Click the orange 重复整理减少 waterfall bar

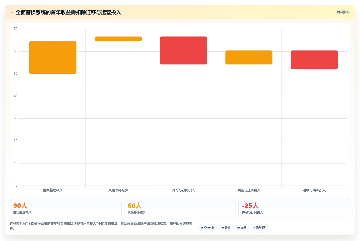tap(53, 57)
